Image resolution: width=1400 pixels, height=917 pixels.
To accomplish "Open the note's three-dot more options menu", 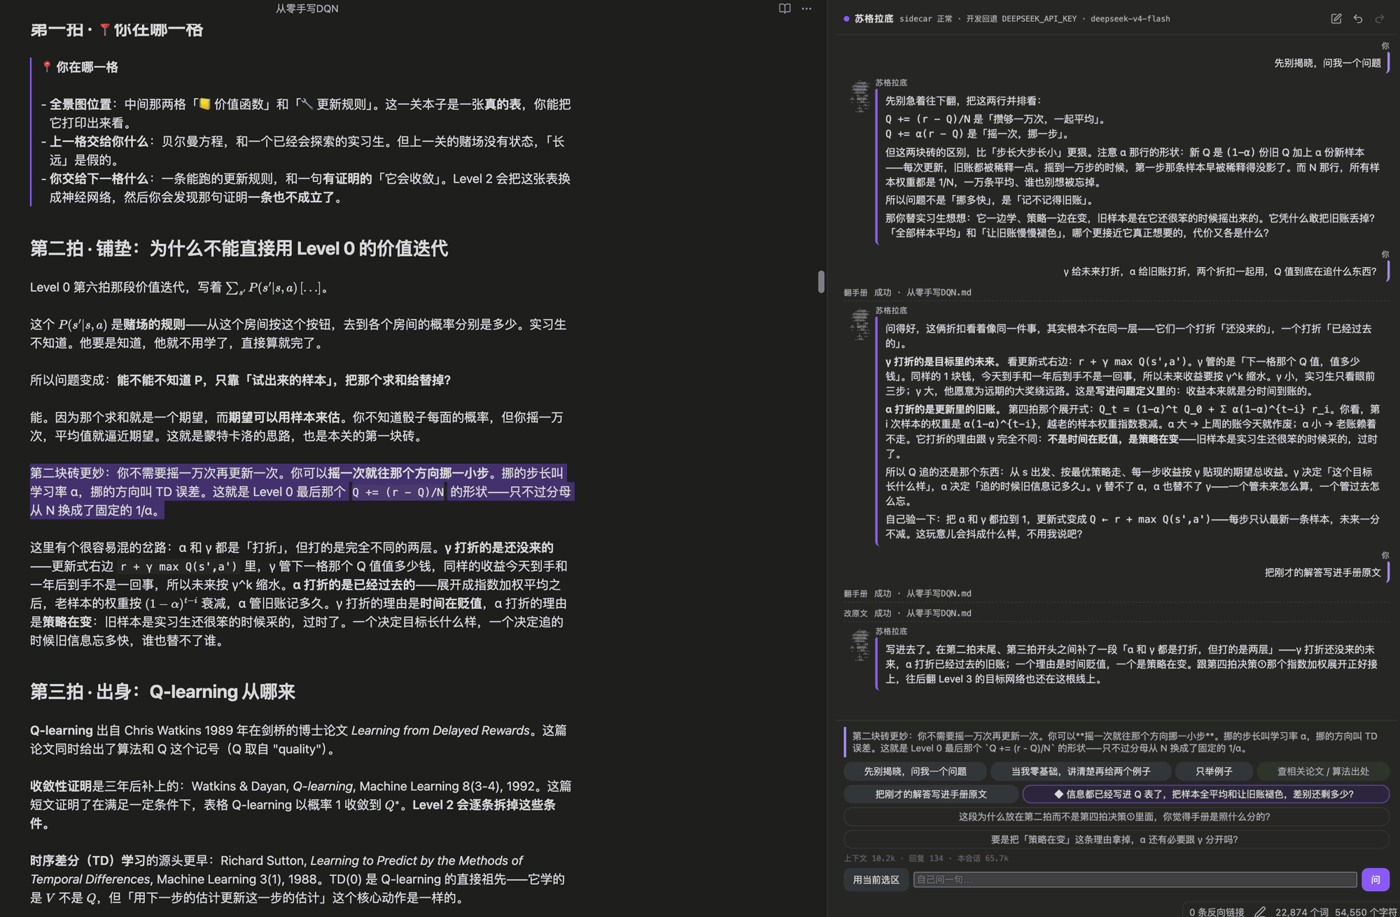I will 806,8.
